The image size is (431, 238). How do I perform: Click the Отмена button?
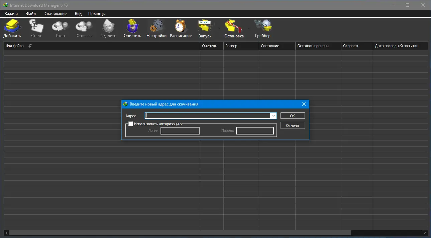[x=293, y=126]
